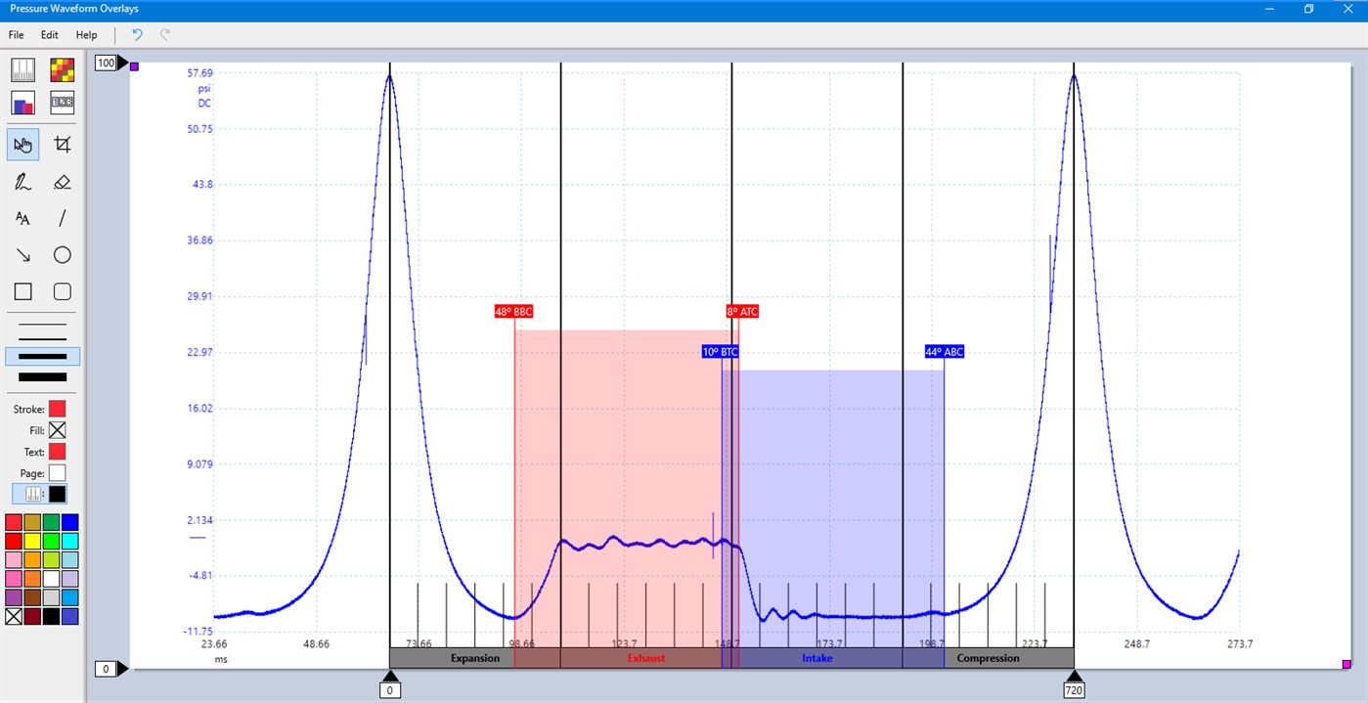Open the File menu

click(16, 34)
